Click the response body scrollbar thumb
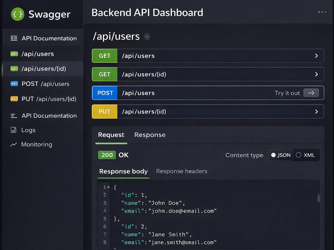Image resolution: width=334 pixels, height=250 pixels. [319, 198]
